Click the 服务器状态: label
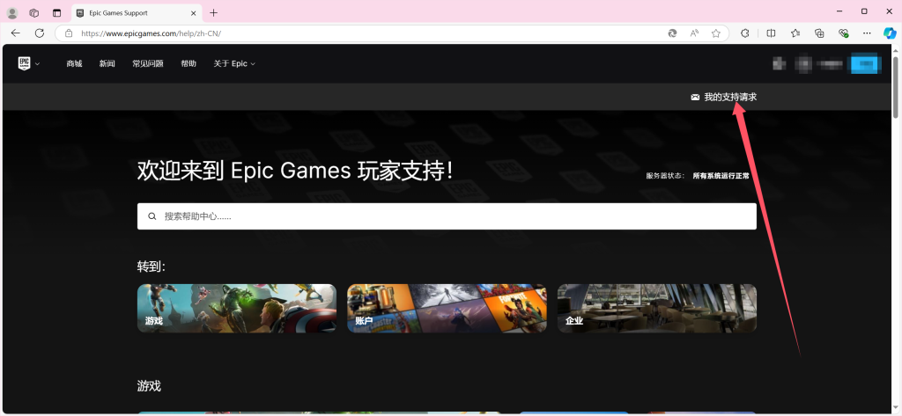 click(x=666, y=176)
